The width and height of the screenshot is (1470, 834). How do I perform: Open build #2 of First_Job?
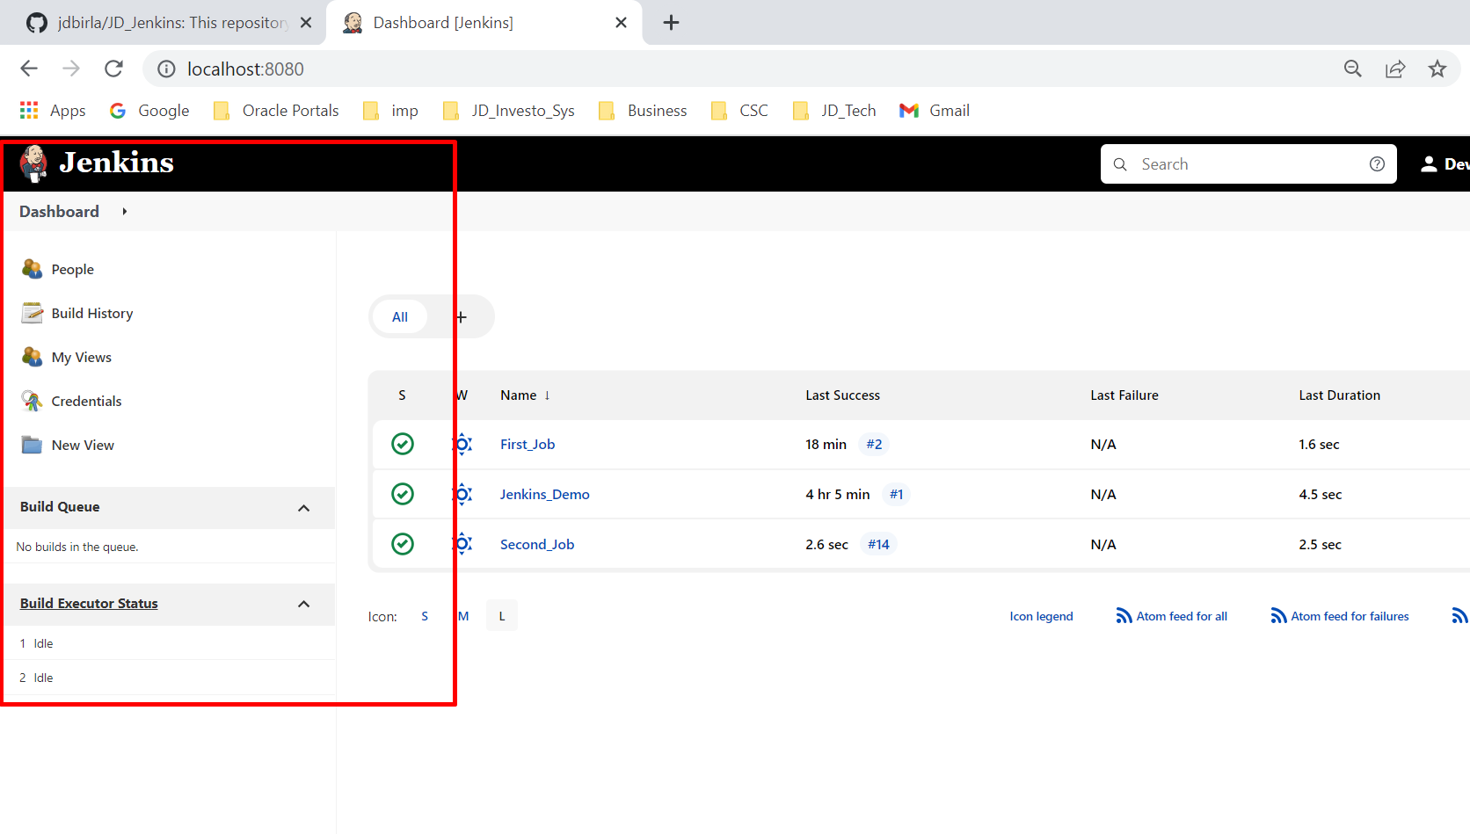[x=874, y=445]
